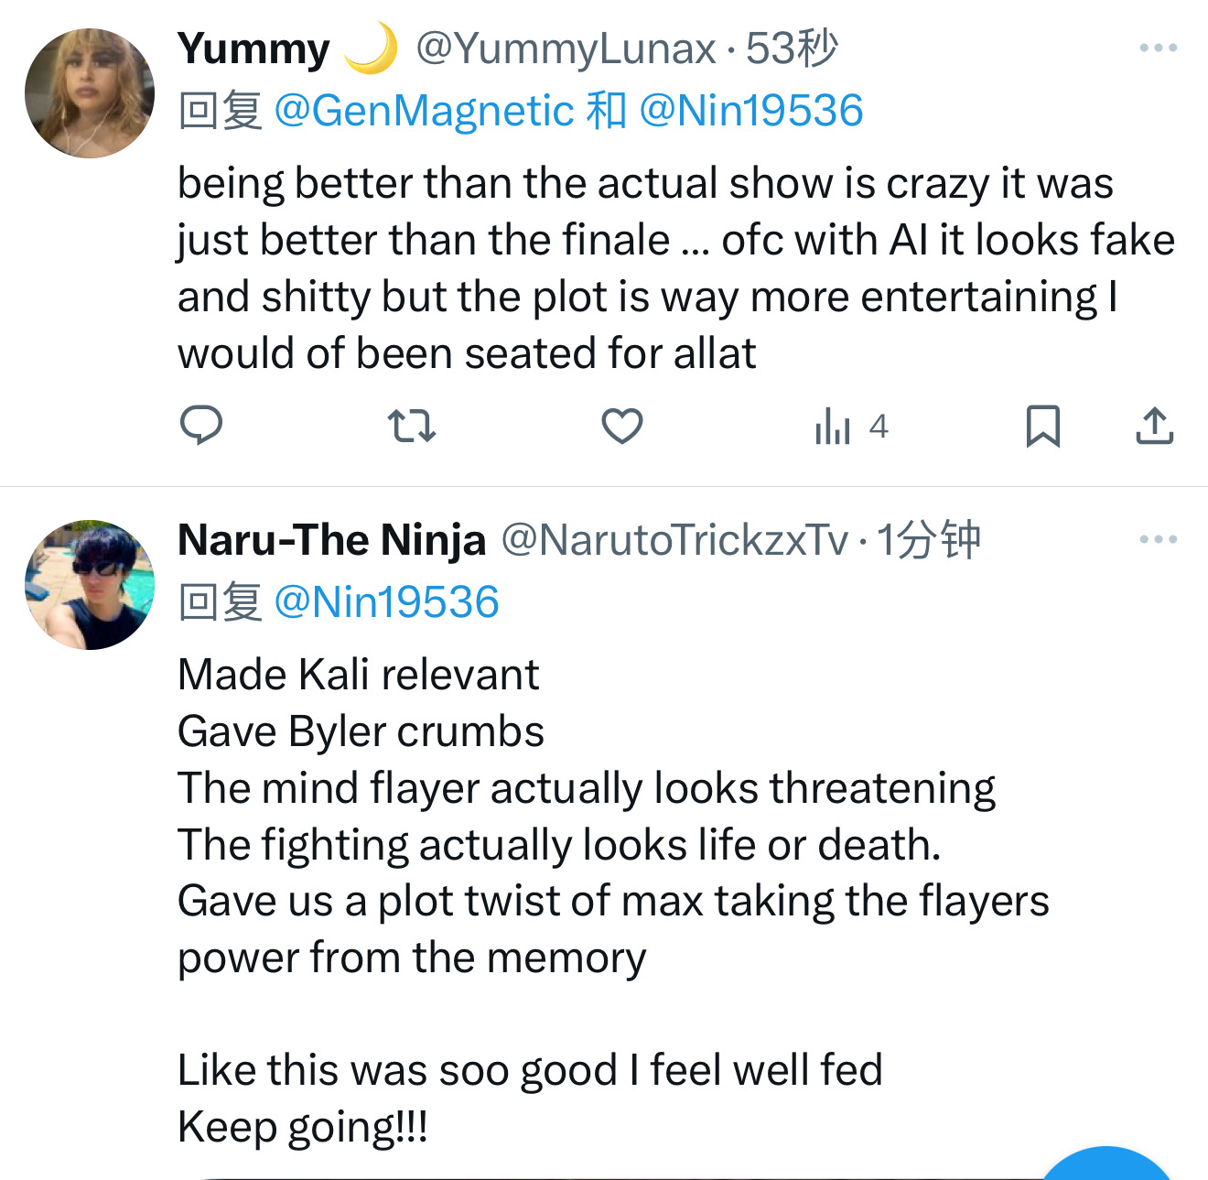The height and width of the screenshot is (1180, 1208).
Task: Visit the Naru-The Ninja display name
Action: (331, 540)
